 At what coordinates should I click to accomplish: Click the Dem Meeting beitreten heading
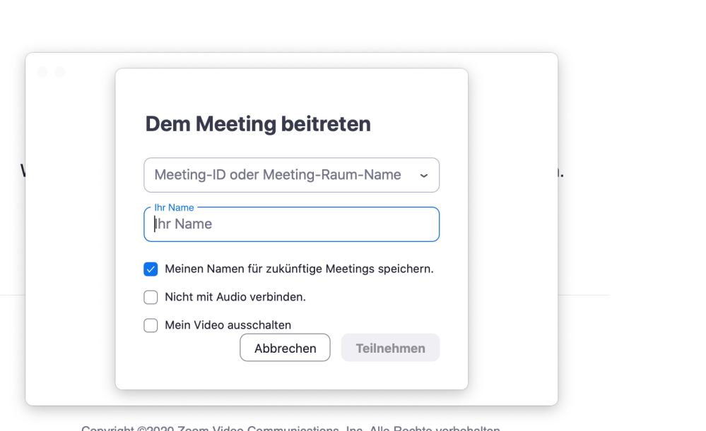tap(258, 124)
